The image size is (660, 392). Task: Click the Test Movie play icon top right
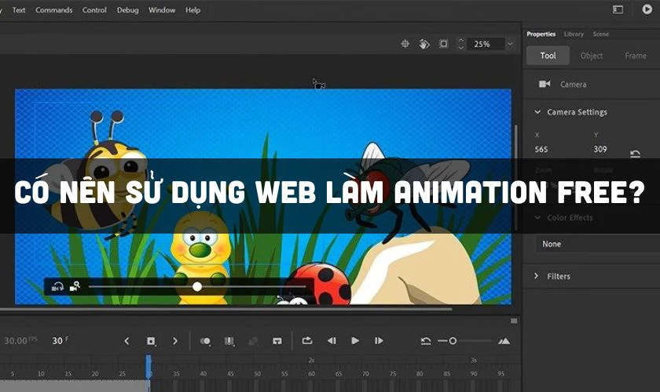647,9
